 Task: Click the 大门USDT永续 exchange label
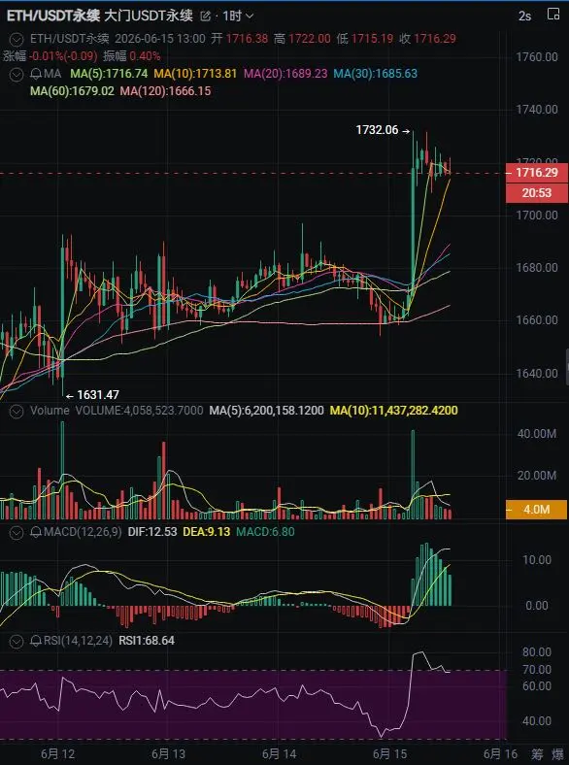coord(149,16)
